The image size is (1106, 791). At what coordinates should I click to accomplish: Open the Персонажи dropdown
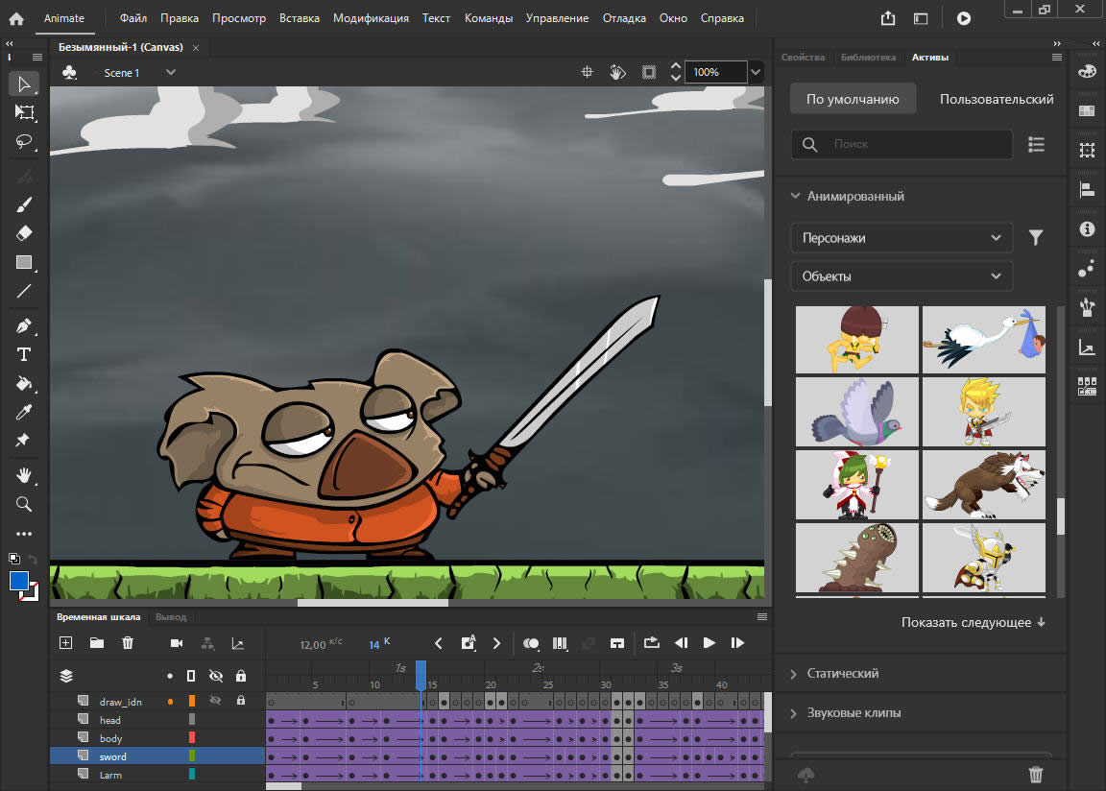901,238
